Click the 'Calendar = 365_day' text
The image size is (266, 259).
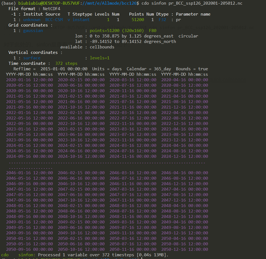(x=149, y=69)
